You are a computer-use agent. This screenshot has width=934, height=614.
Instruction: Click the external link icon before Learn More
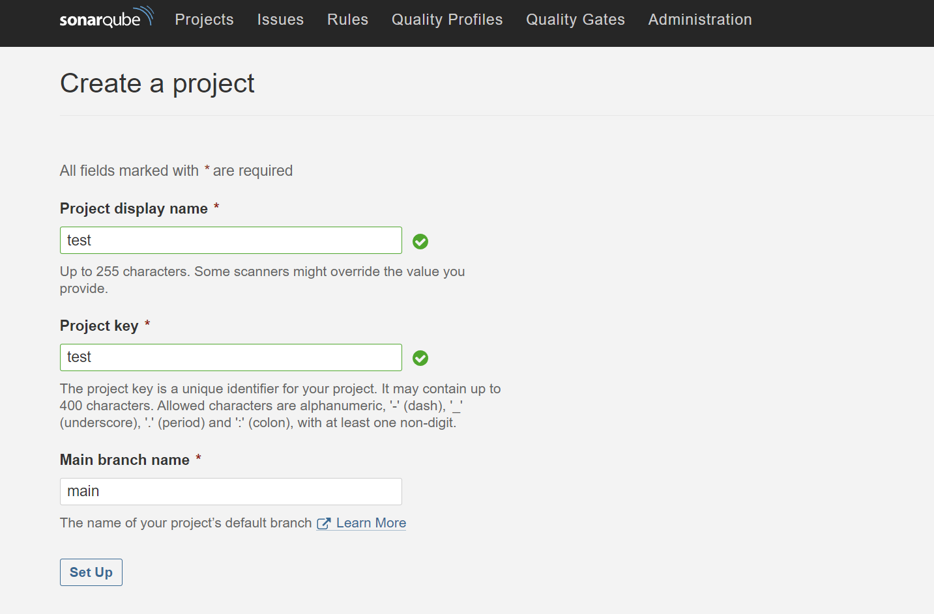(x=323, y=523)
